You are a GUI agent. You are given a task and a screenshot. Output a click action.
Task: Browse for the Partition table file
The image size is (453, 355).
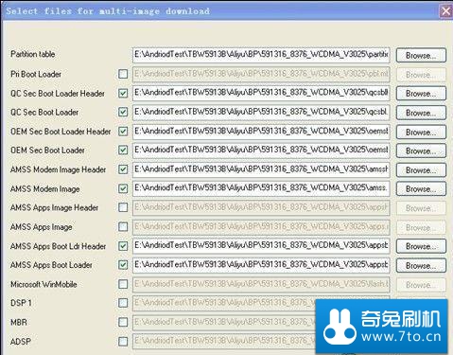(421, 55)
